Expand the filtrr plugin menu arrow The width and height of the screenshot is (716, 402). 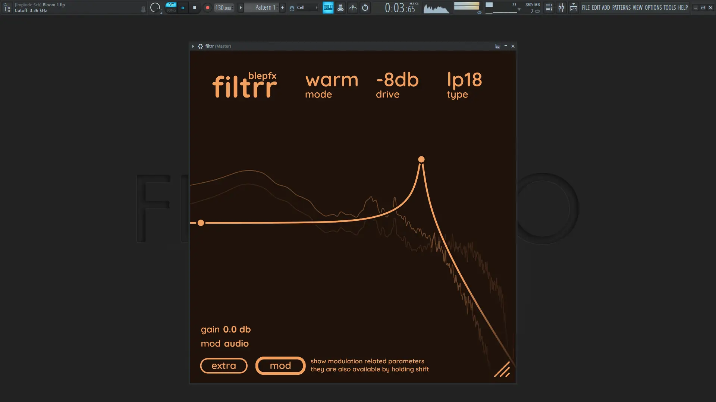click(193, 46)
